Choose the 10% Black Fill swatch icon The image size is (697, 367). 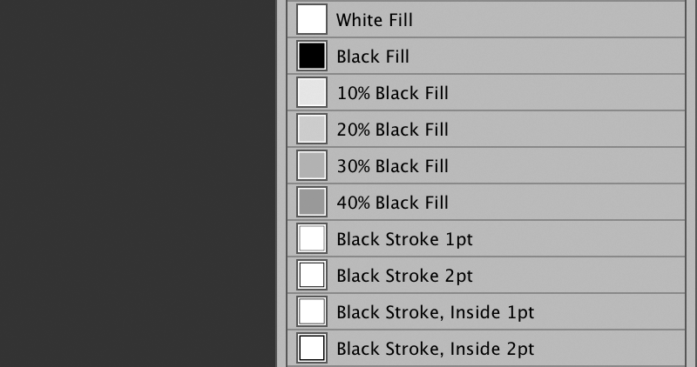[x=312, y=92]
